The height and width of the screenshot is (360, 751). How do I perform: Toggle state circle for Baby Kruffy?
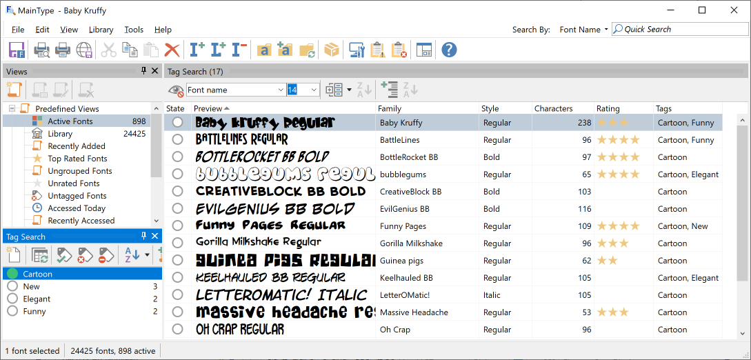178,123
